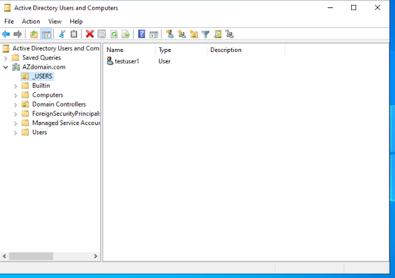Create a new group toolbar icon
Image resolution: width=395 pixels, height=278 pixels.
click(182, 34)
